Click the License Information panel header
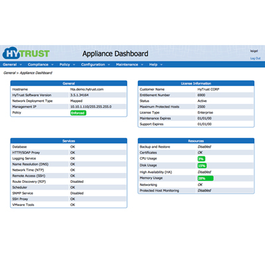 (x=196, y=83)
